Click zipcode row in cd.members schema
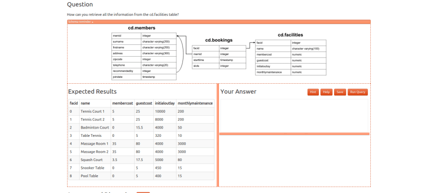 (x=144, y=59)
